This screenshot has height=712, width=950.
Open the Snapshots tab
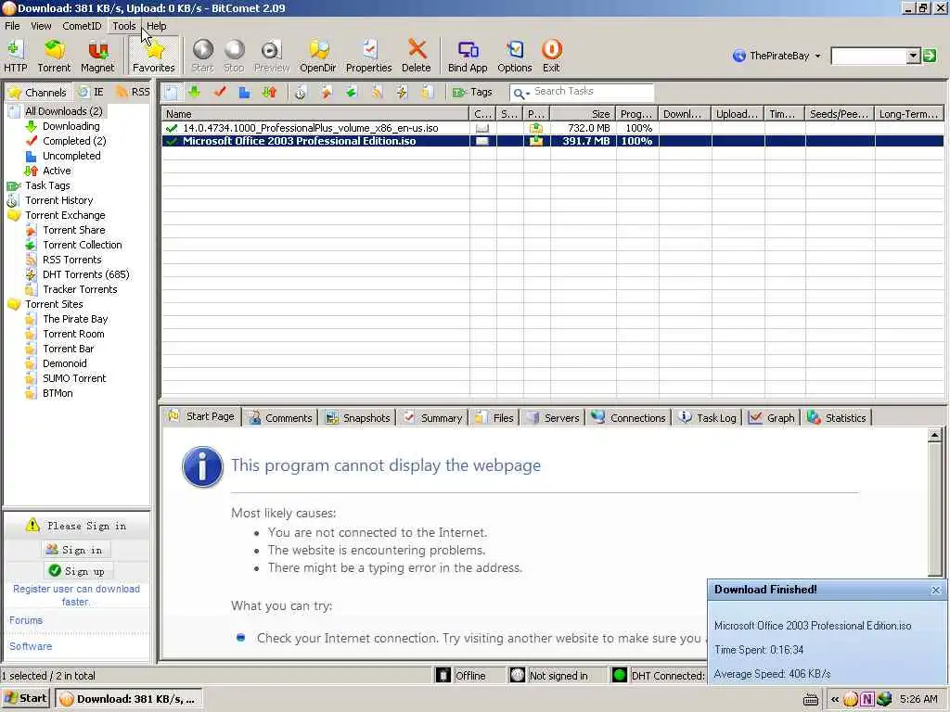pyautogui.click(x=357, y=418)
